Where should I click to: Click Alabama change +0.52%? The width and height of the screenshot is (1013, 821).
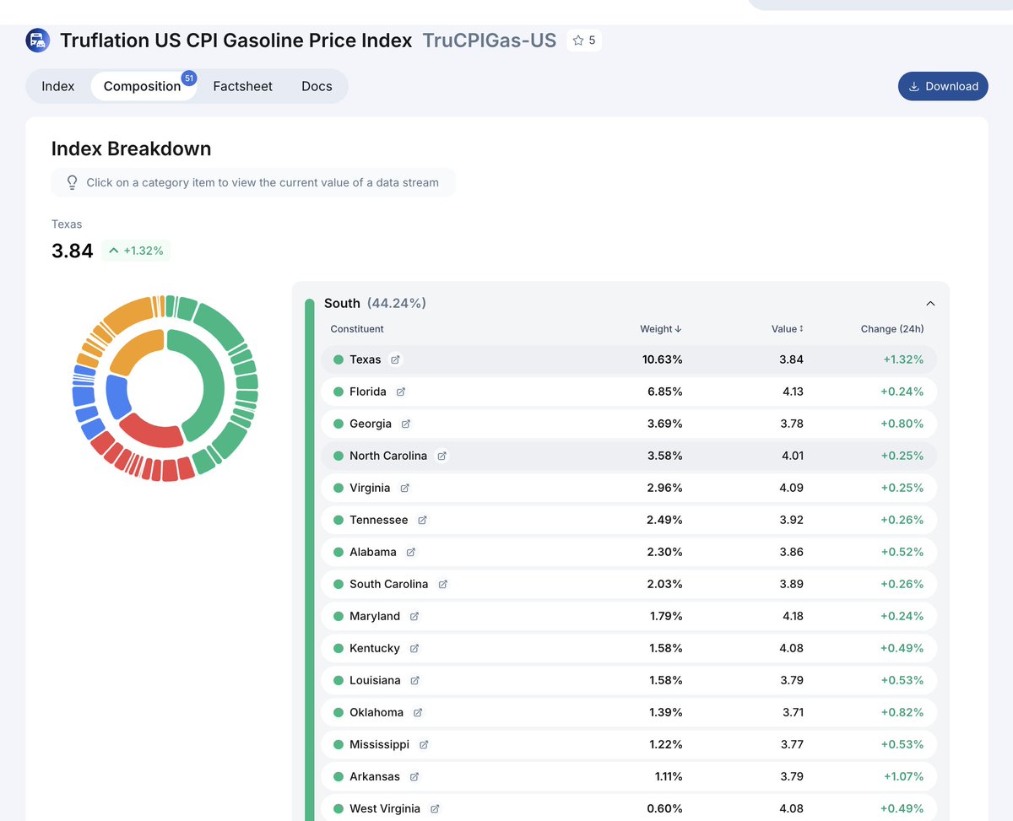pyautogui.click(x=902, y=552)
